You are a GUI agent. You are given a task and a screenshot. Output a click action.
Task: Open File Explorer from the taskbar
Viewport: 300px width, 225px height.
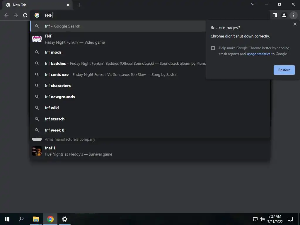36,219
